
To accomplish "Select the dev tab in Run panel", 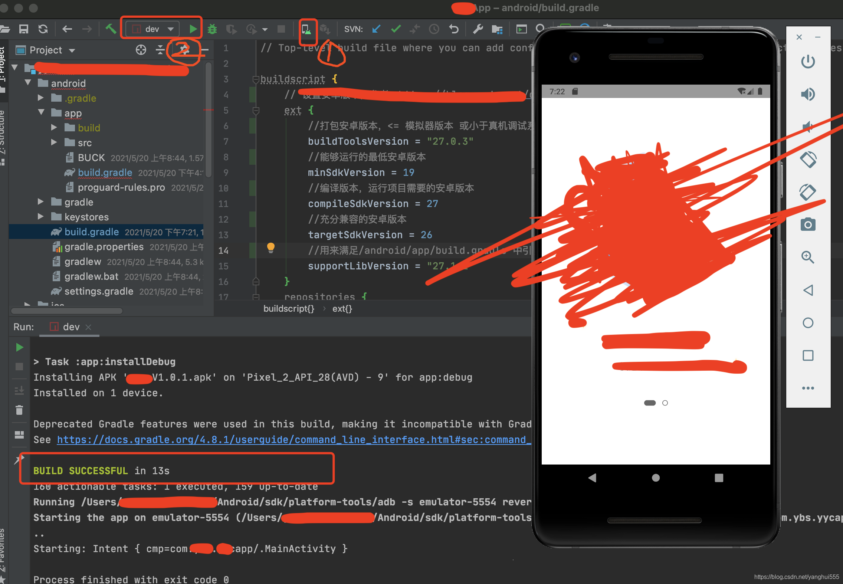I will [70, 327].
